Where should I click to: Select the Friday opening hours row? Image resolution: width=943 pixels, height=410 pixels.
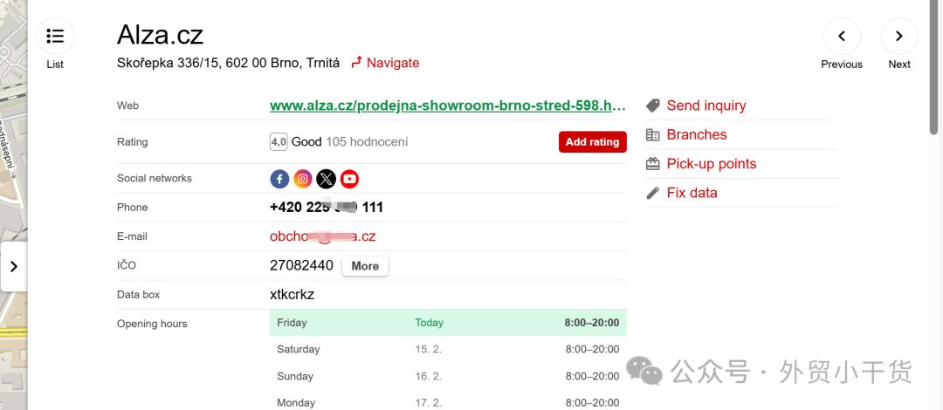pos(448,323)
